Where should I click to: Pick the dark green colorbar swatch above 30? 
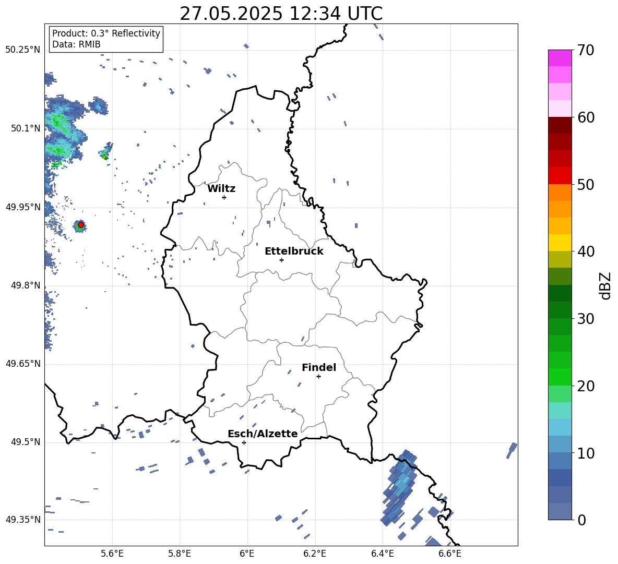tap(560, 309)
